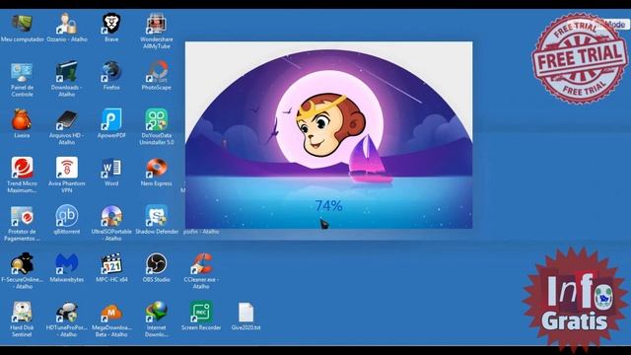Viewport: 631px width, 355px height.
Task: Open Avira Phantom VPN icon
Action: click(x=67, y=168)
